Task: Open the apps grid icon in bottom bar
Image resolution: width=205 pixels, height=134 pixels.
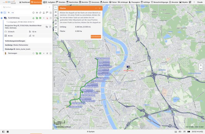Action: pos(8,132)
